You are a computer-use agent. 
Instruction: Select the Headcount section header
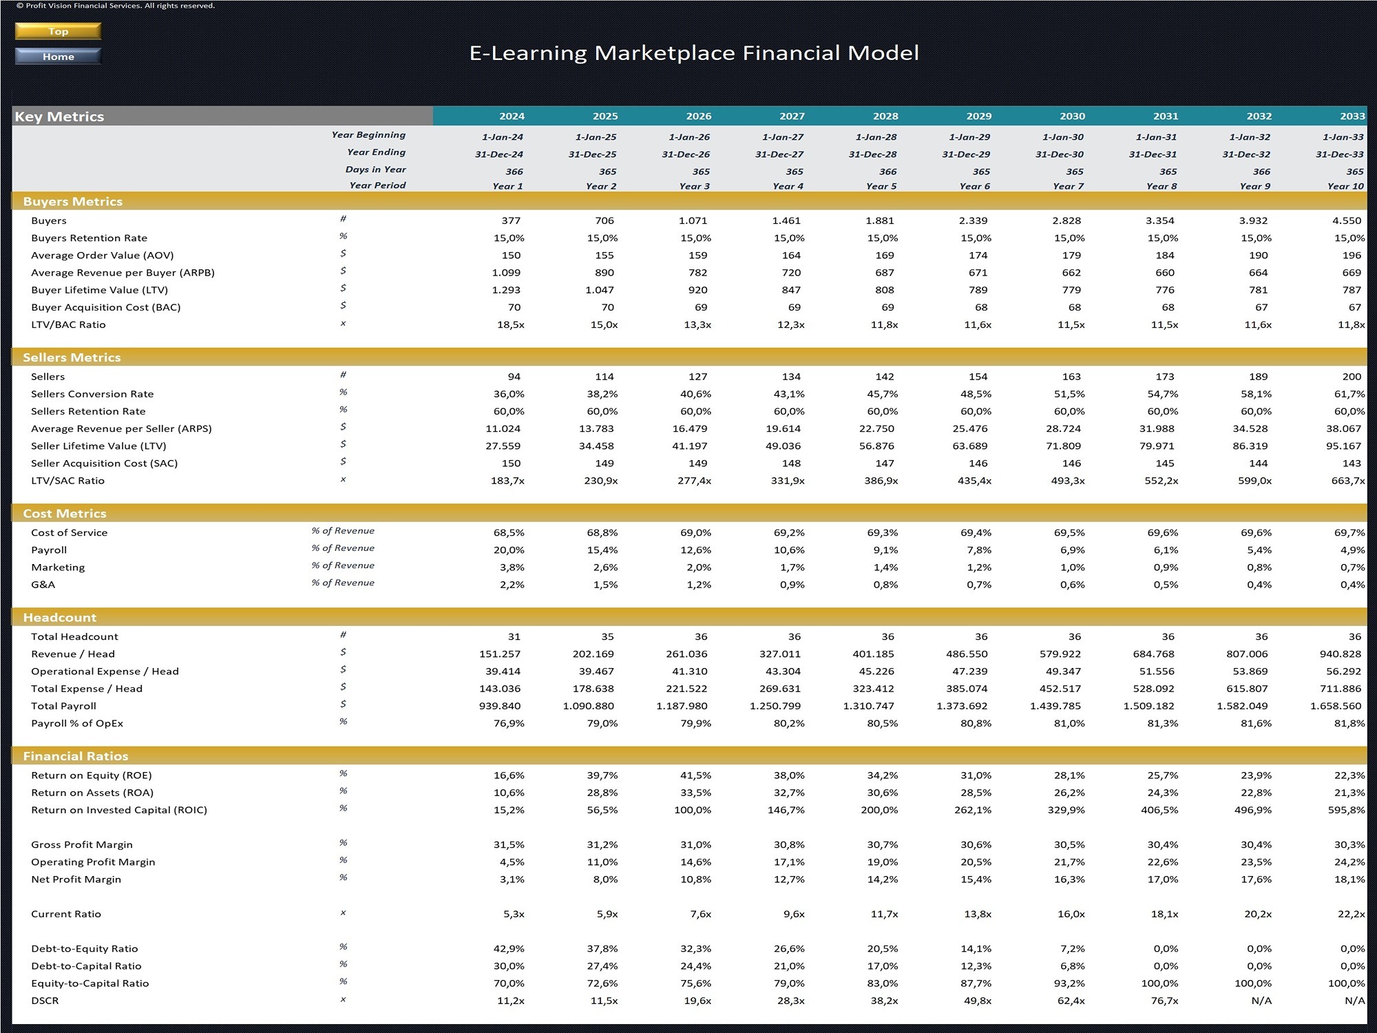[x=689, y=617]
